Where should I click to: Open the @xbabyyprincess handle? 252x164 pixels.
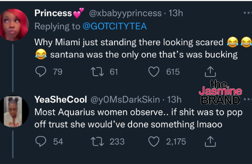click(x=125, y=13)
